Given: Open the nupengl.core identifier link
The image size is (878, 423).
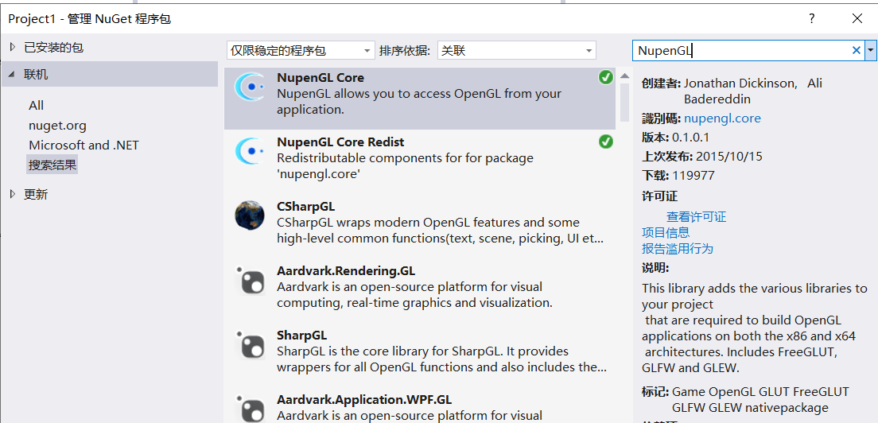Looking at the screenshot, I should pyautogui.click(x=722, y=118).
